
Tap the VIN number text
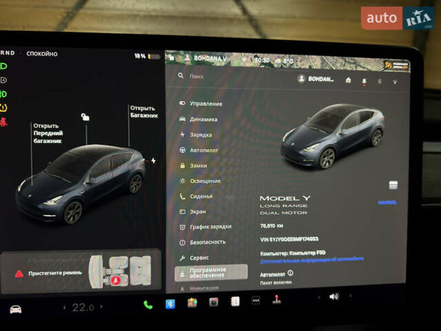coord(289,239)
